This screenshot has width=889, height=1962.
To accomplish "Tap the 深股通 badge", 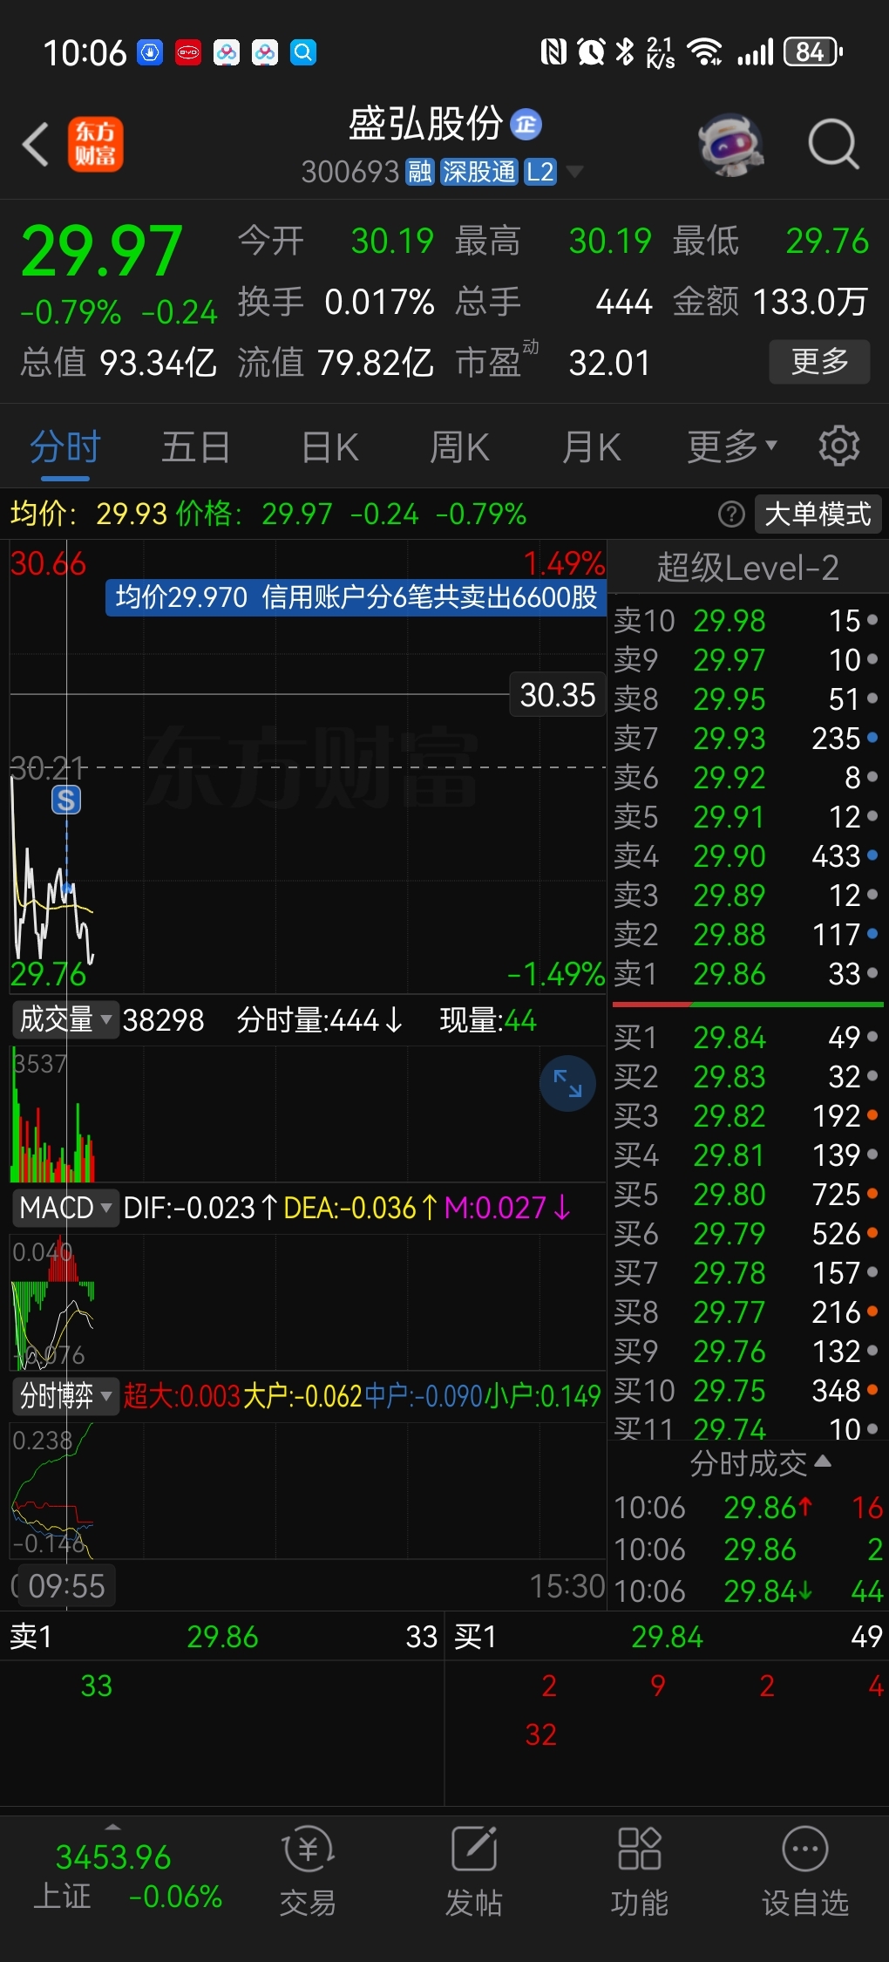I will pyautogui.click(x=478, y=172).
